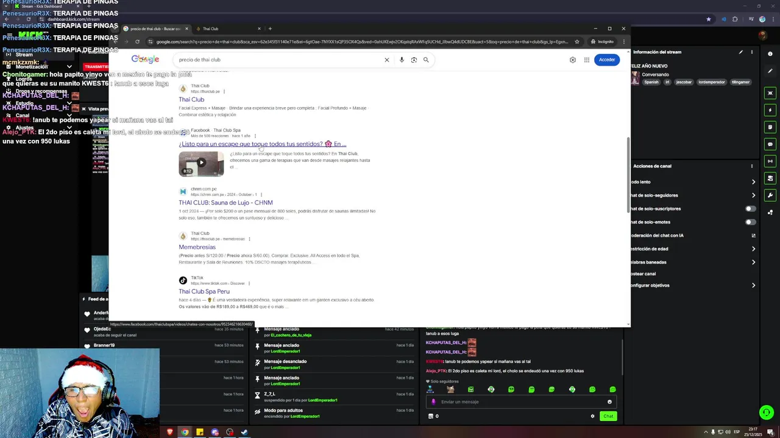Click the Google logo

(145, 59)
